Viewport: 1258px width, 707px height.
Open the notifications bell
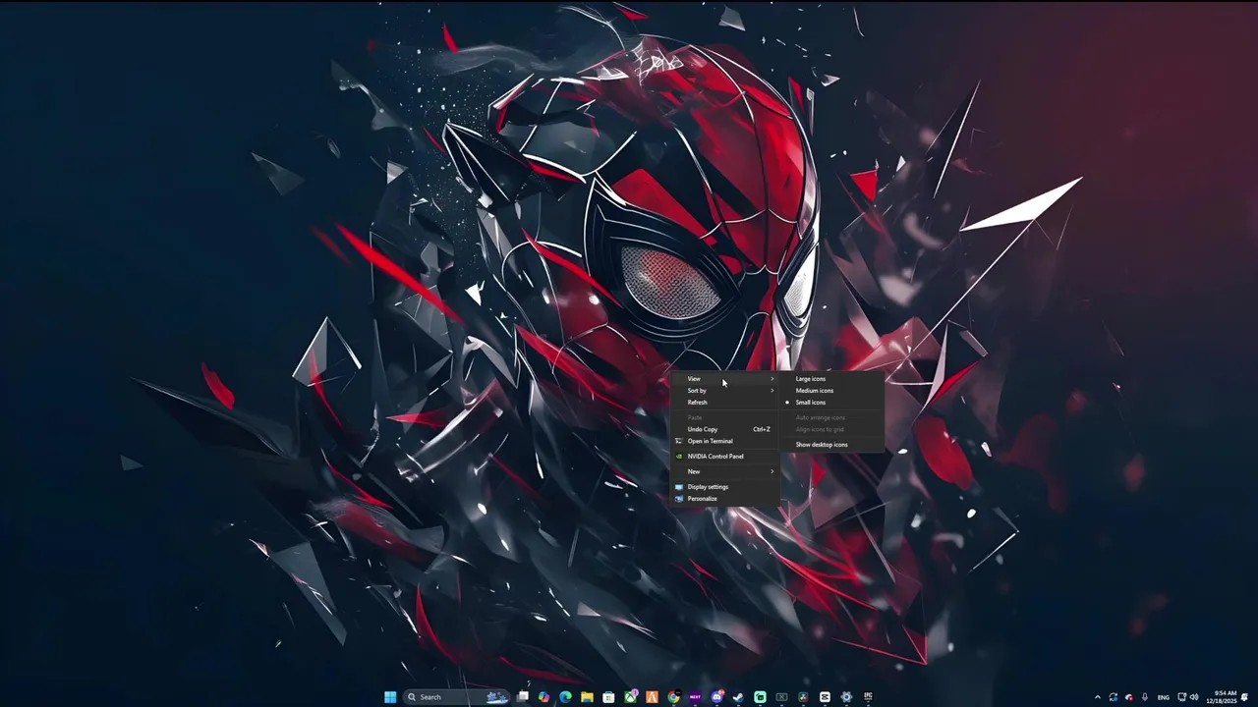click(x=1244, y=697)
